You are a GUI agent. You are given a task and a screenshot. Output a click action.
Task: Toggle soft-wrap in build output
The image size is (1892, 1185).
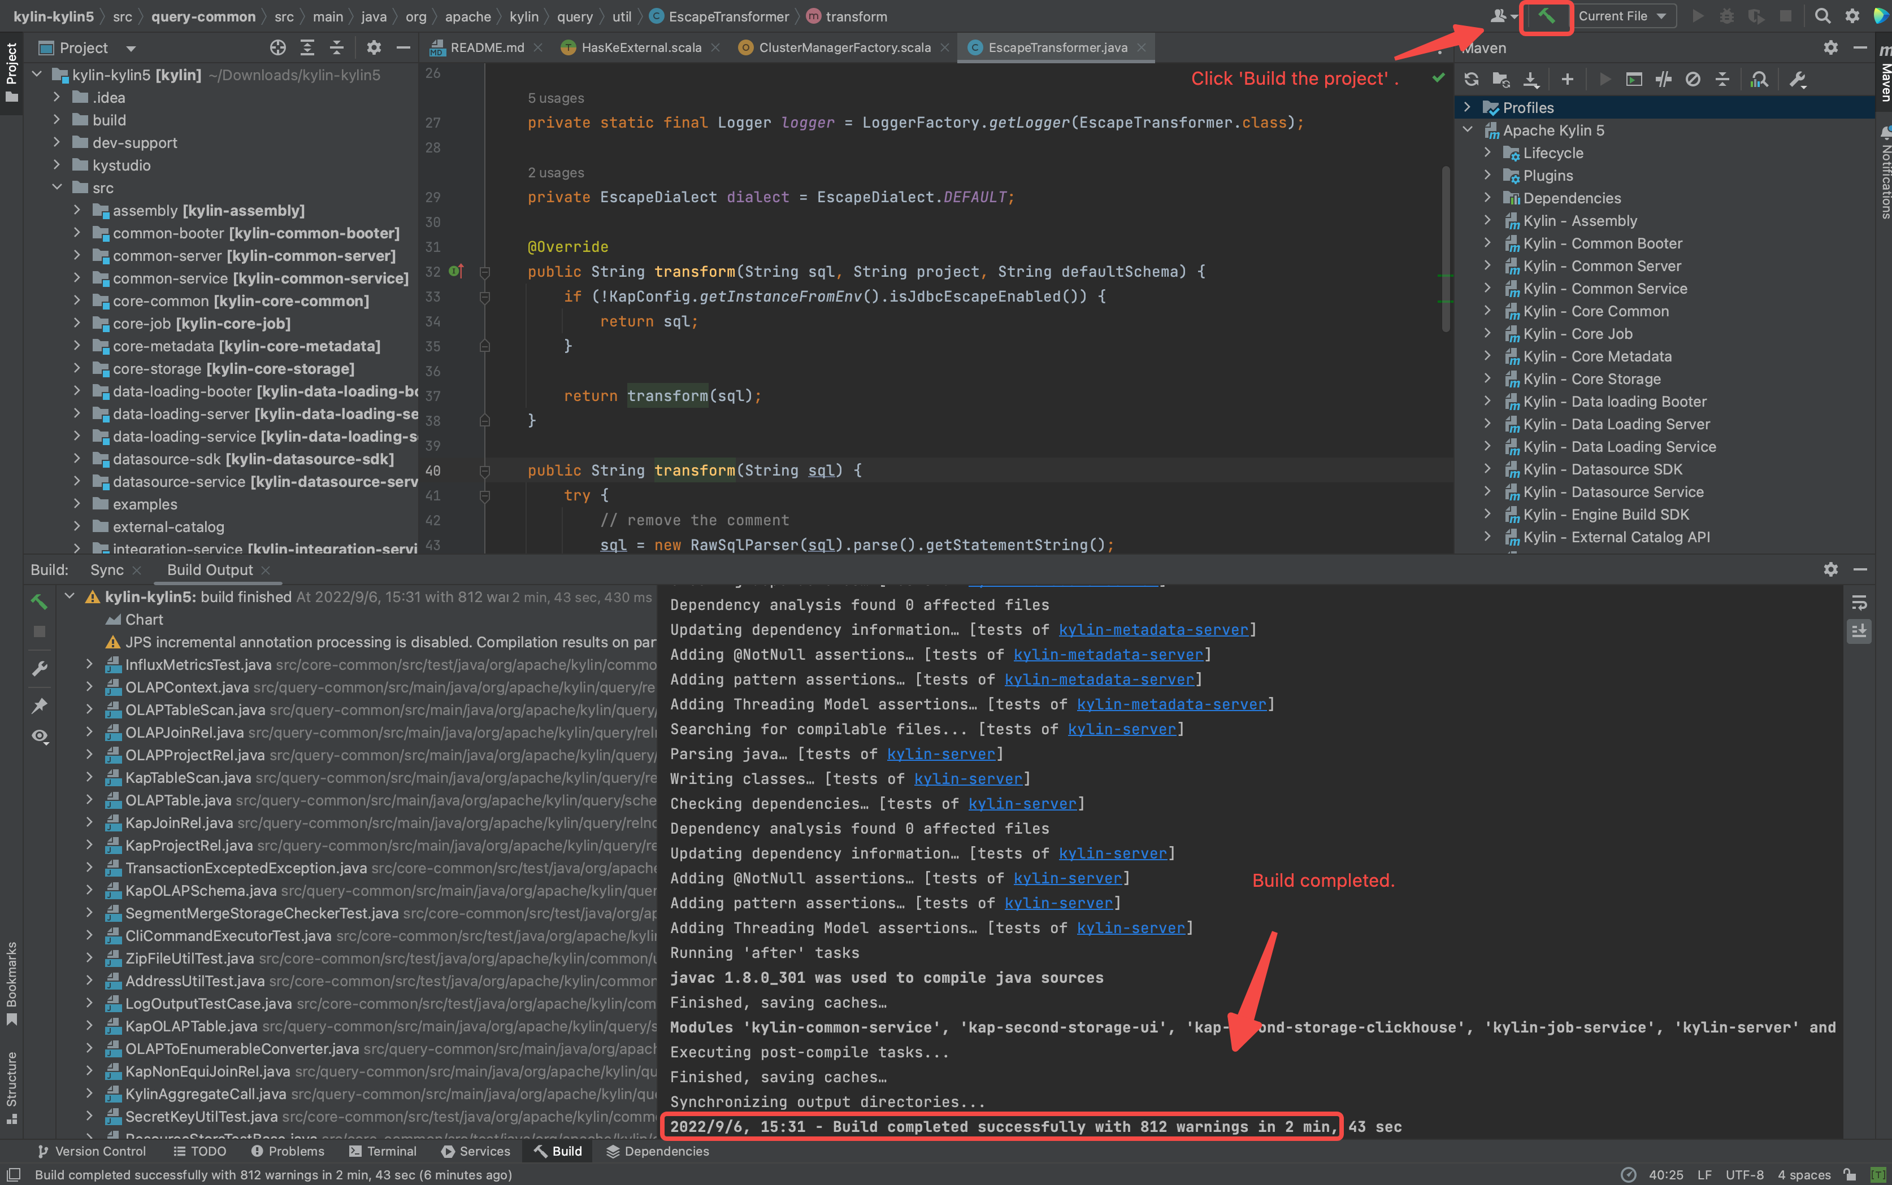point(1859,603)
